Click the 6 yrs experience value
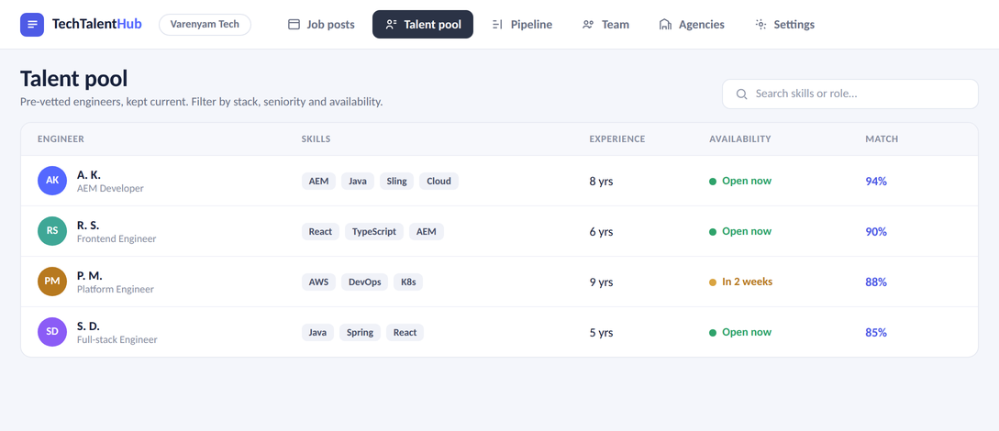 (601, 232)
